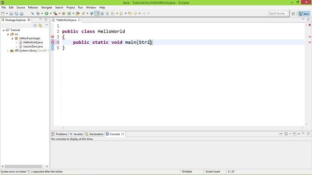Expand the LessonZero.java tree node
This screenshot has width=312, height=175.
point(16,47)
